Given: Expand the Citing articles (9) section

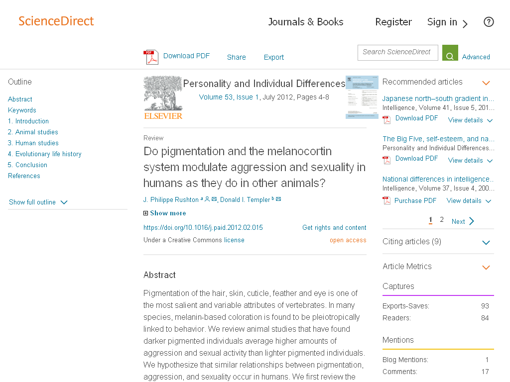Looking at the screenshot, I should tap(486, 242).
